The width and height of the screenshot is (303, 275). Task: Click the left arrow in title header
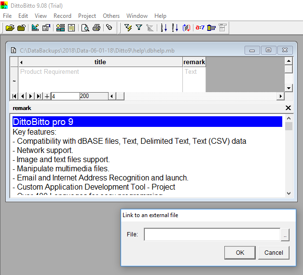pyautogui.click(x=21, y=62)
